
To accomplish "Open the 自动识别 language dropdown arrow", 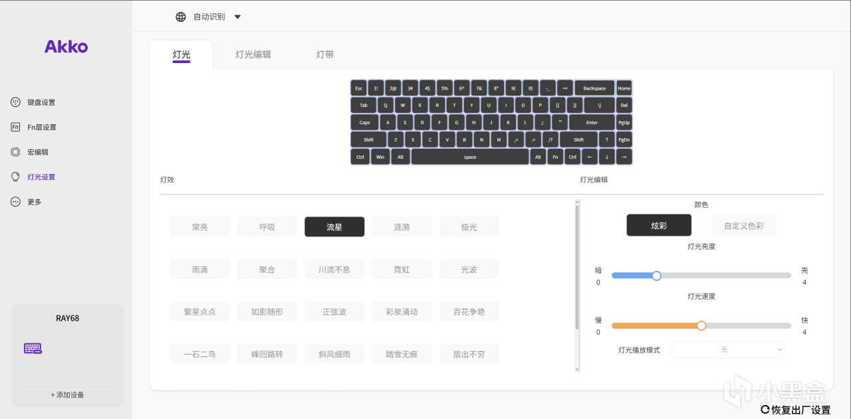I will coord(238,17).
